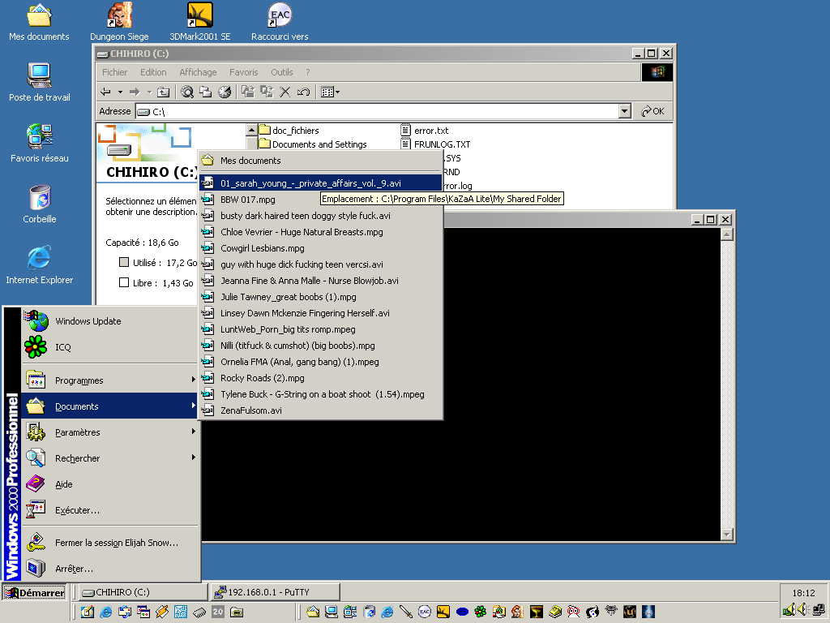This screenshot has height=623, width=830.
Task: Switch to CHIHIRO (C:) taskbar button
Action: (143, 592)
